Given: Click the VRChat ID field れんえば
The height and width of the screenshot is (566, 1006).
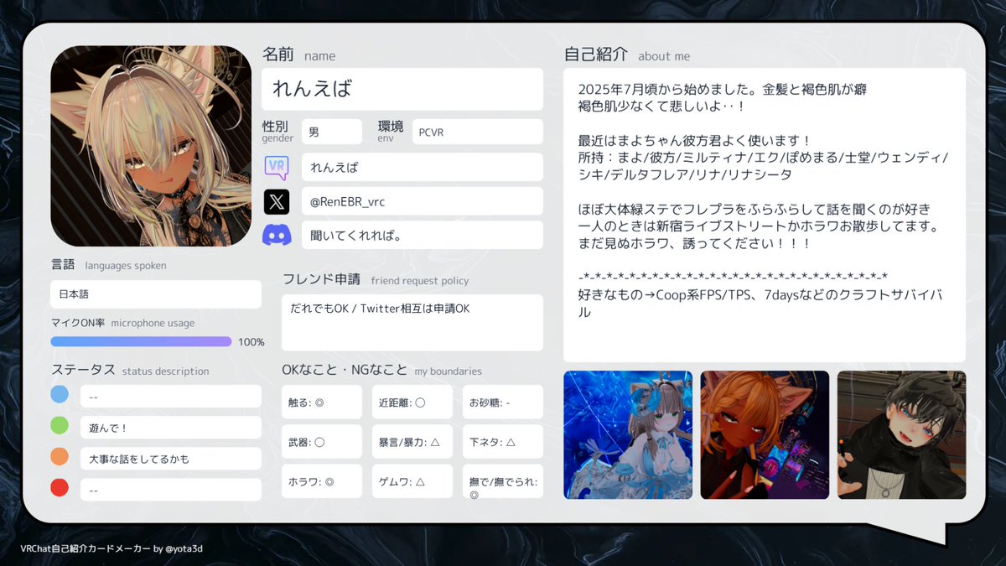Looking at the screenshot, I should [423, 167].
